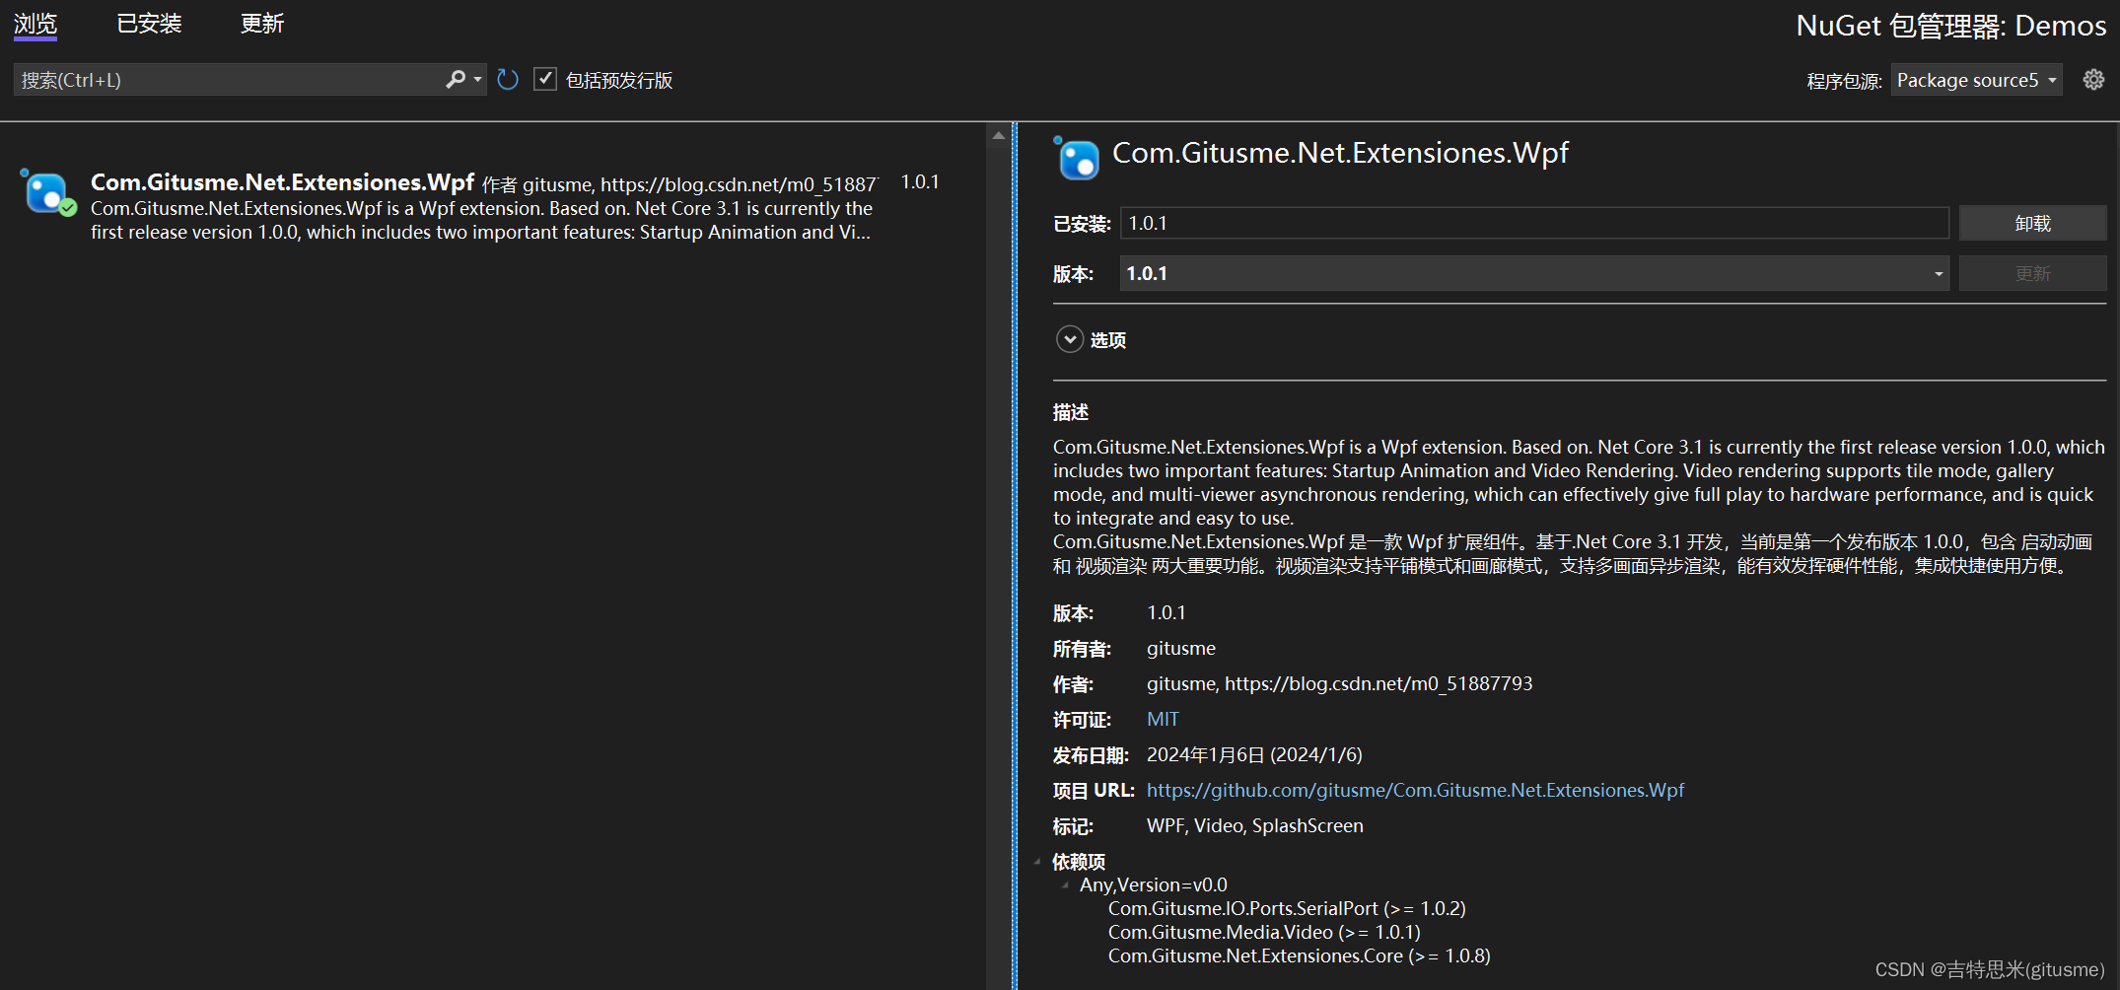Switch to the Updates tab
The image size is (2120, 990).
[262, 24]
